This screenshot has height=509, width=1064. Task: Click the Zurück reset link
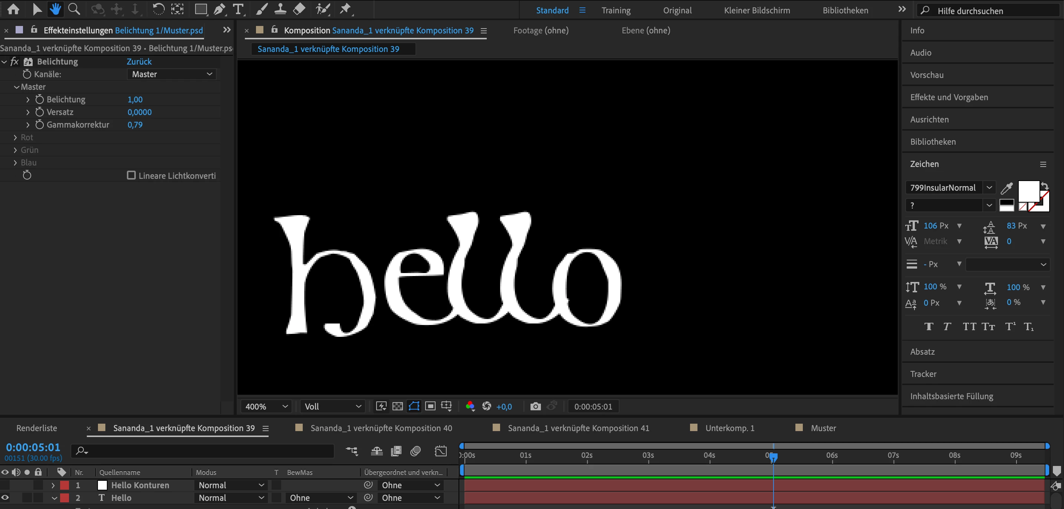point(139,62)
